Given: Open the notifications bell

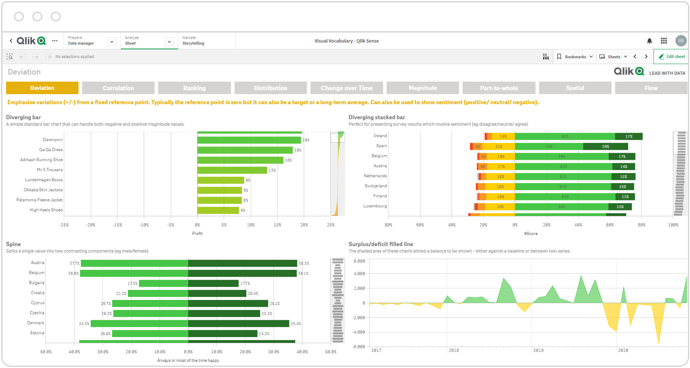Looking at the screenshot, I should point(649,40).
